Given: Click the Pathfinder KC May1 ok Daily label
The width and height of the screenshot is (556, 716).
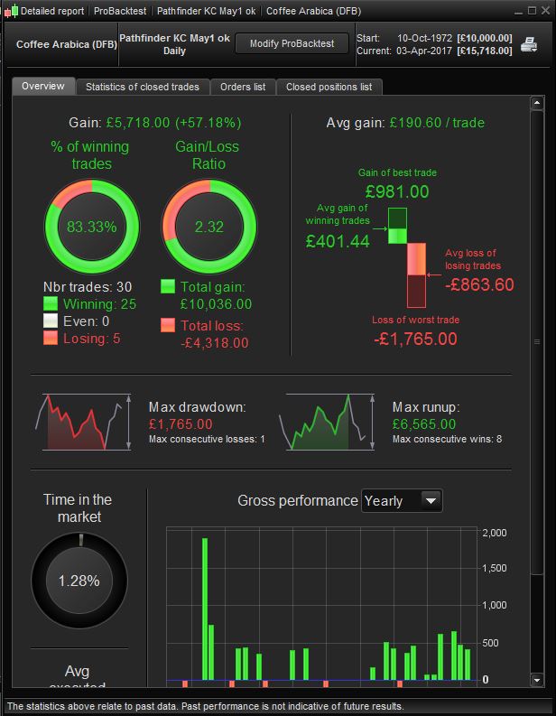Looking at the screenshot, I should coord(174,44).
